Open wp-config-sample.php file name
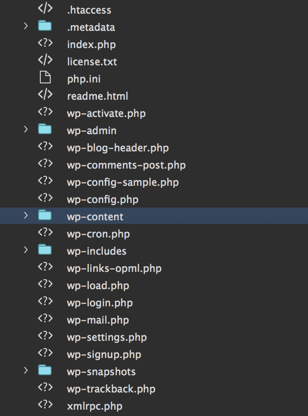This screenshot has height=416, width=308. [x=123, y=183]
